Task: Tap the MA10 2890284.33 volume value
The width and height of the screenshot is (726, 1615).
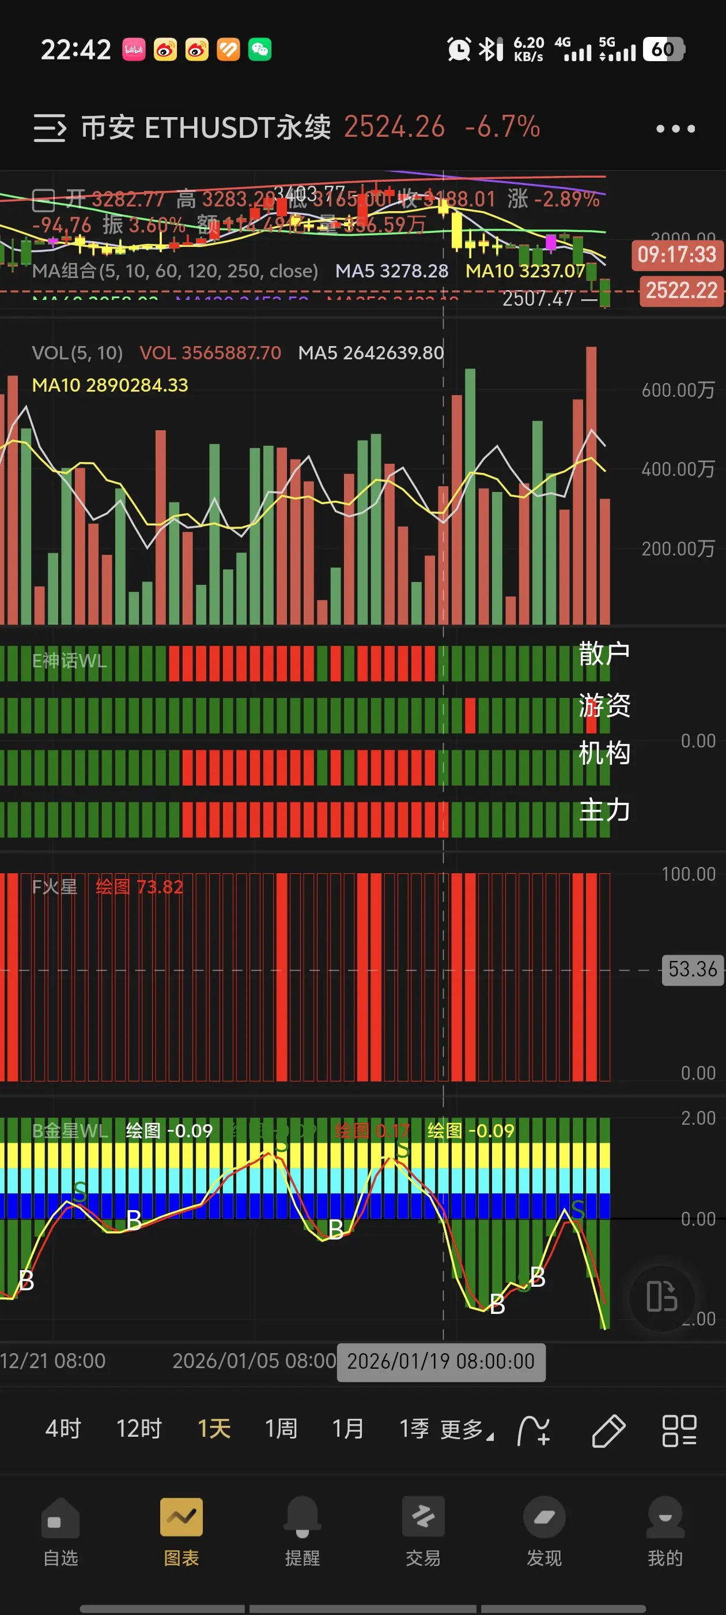Action: [x=110, y=385]
